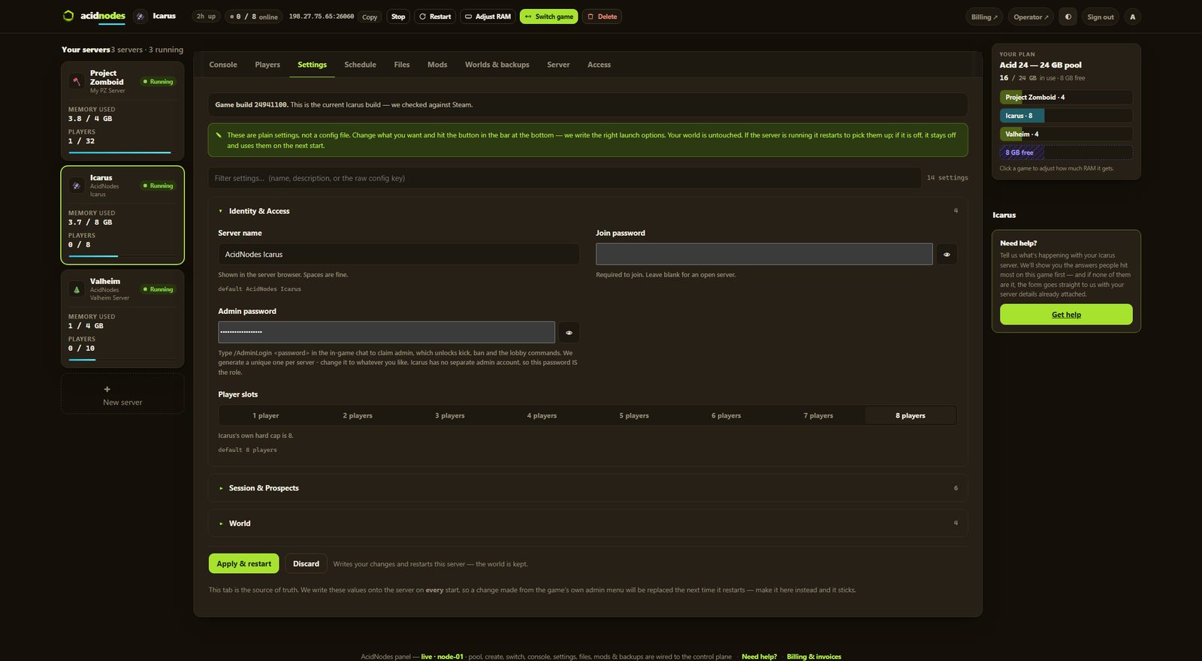Click the plus icon for New server

[x=107, y=389]
